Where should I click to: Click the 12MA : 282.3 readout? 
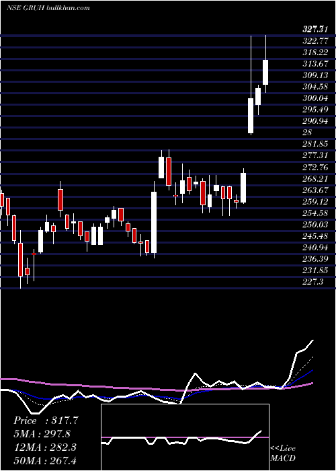(45, 447)
